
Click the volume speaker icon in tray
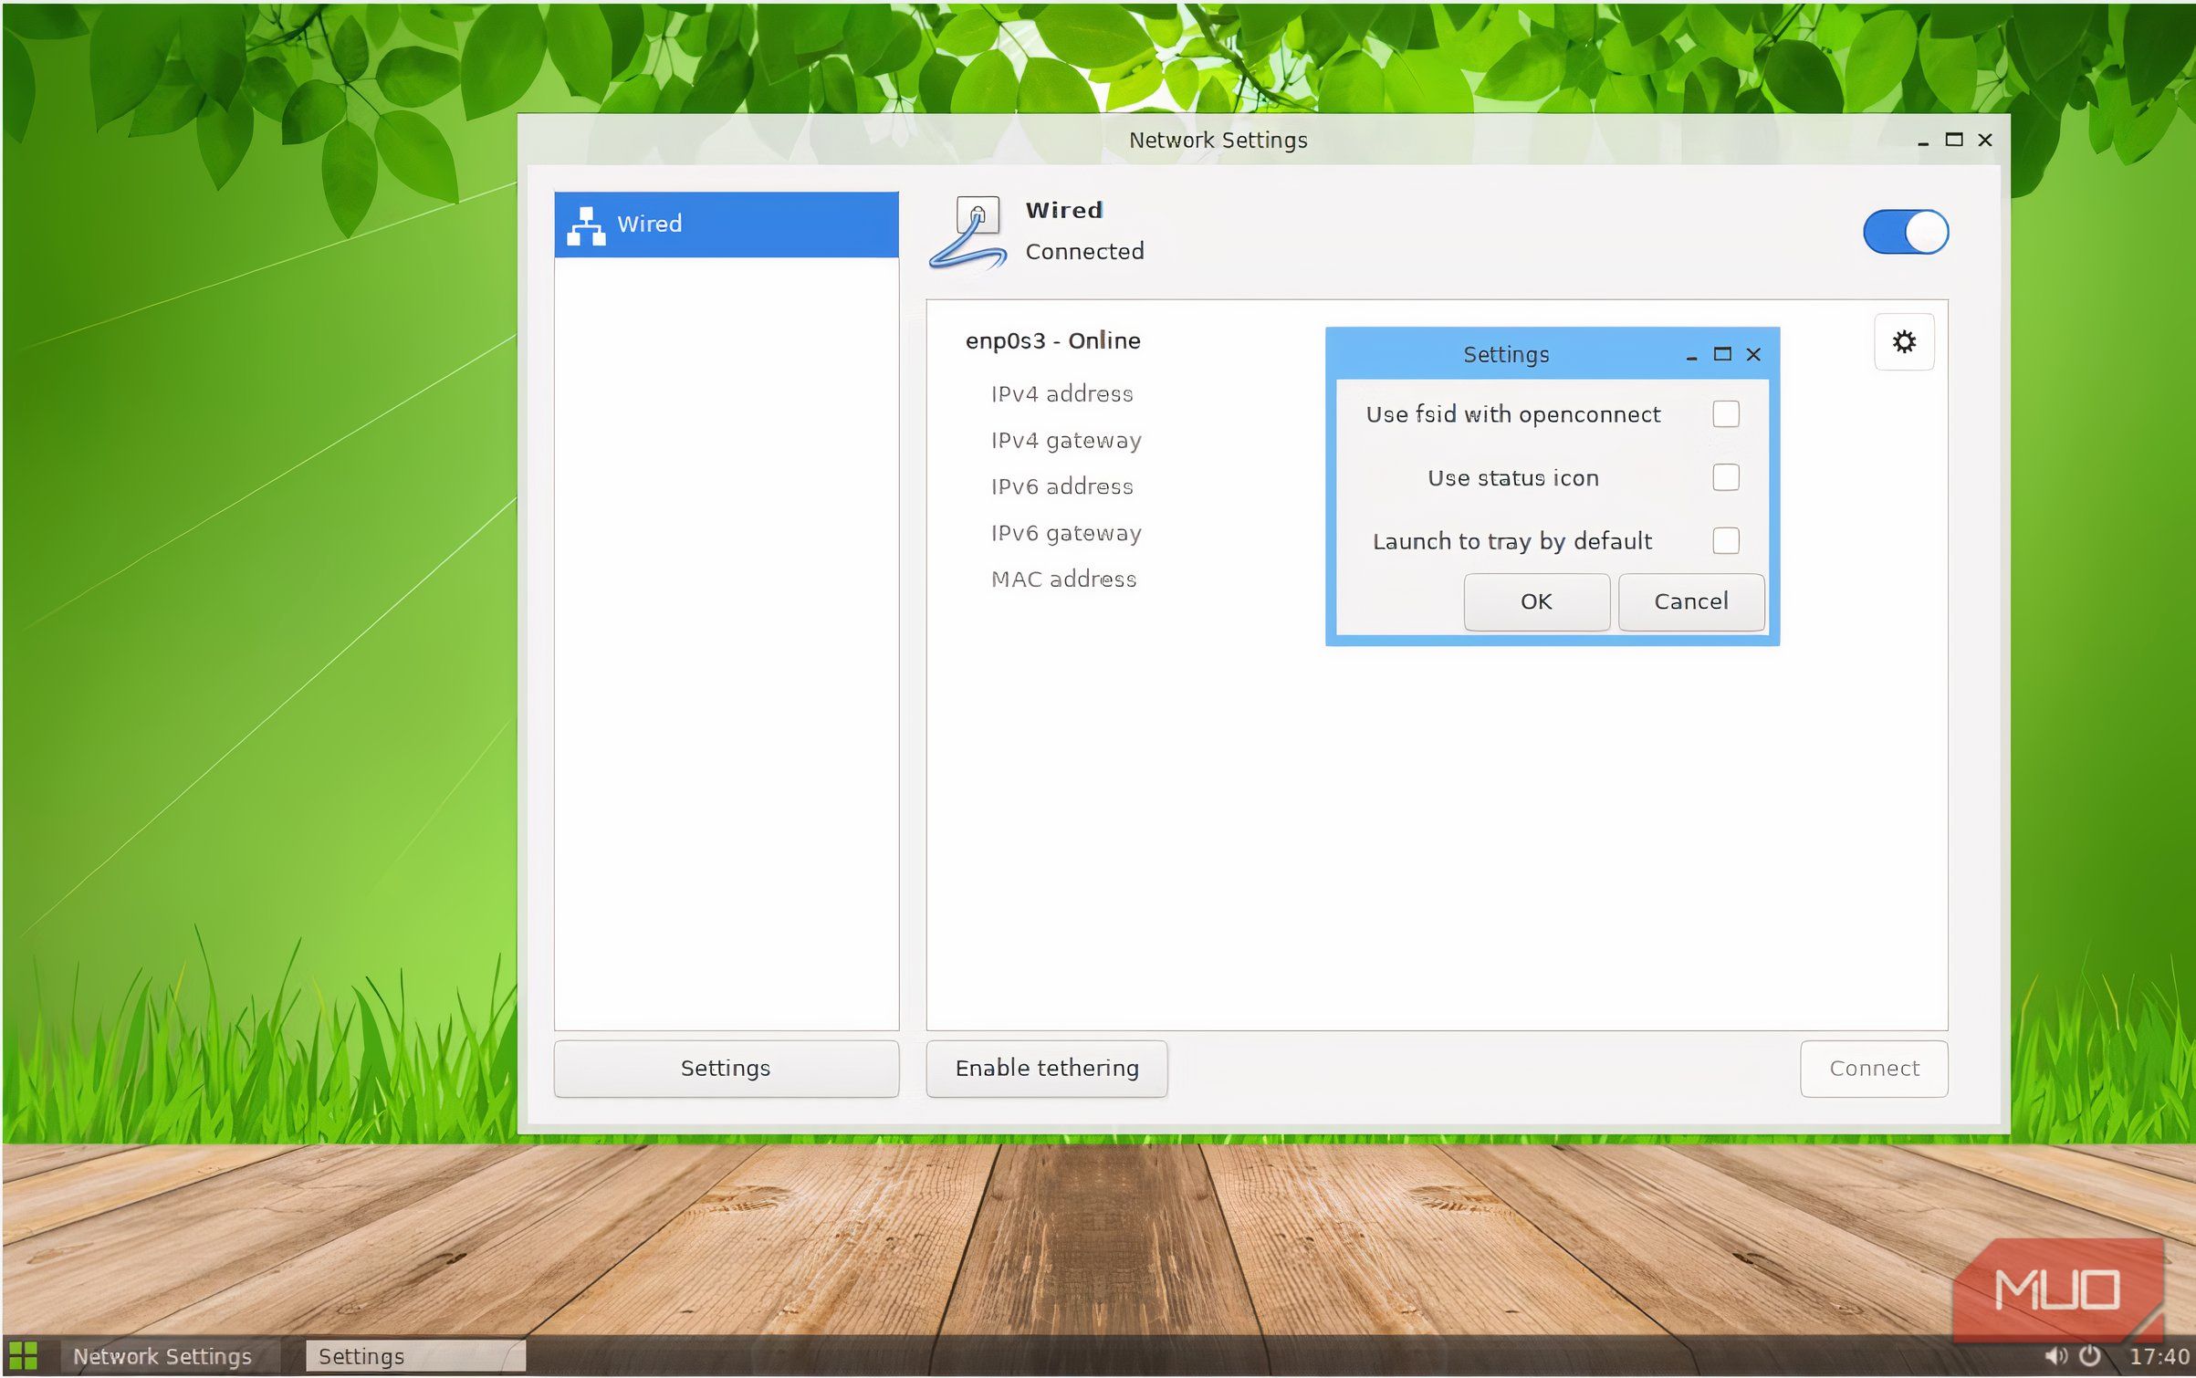[2055, 1356]
